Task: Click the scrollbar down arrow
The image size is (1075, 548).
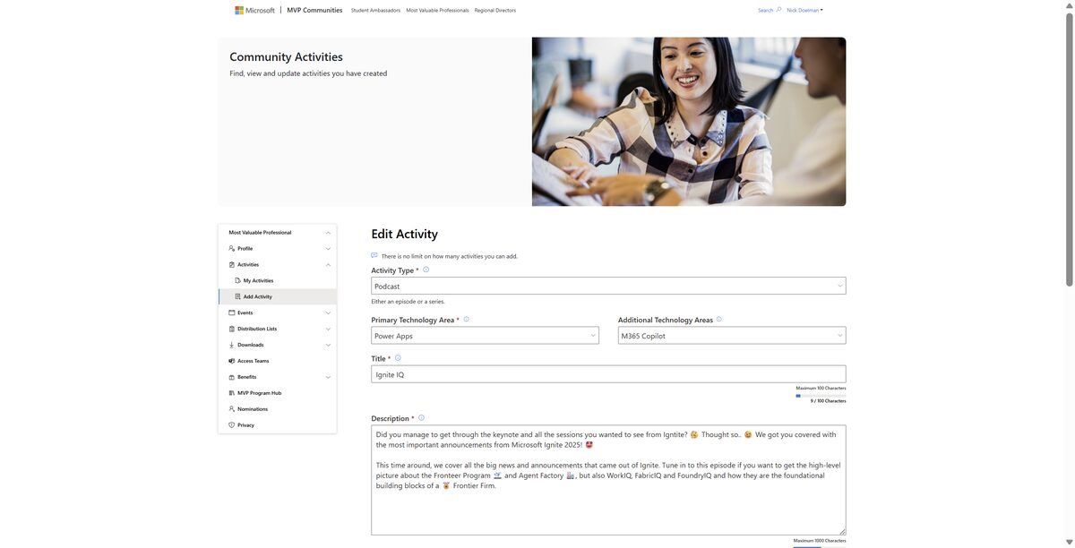Action: (x=1069, y=542)
